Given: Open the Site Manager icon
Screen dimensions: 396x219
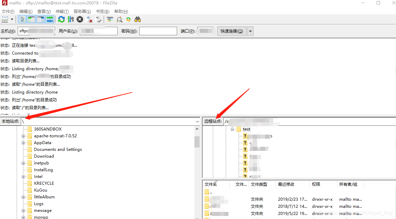Looking at the screenshot, I should 5,19.
